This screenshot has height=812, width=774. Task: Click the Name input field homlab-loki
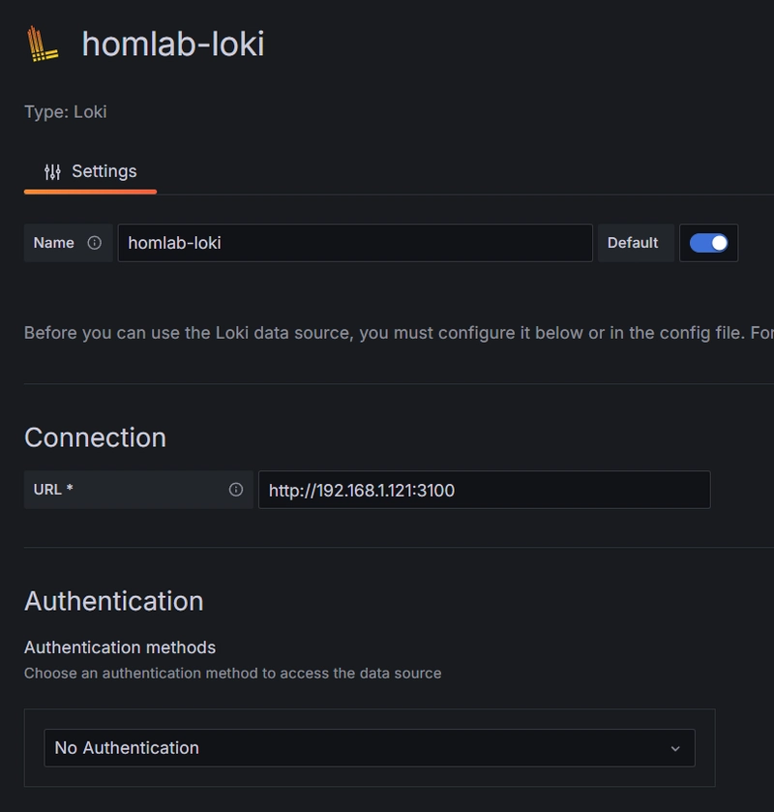coord(355,243)
